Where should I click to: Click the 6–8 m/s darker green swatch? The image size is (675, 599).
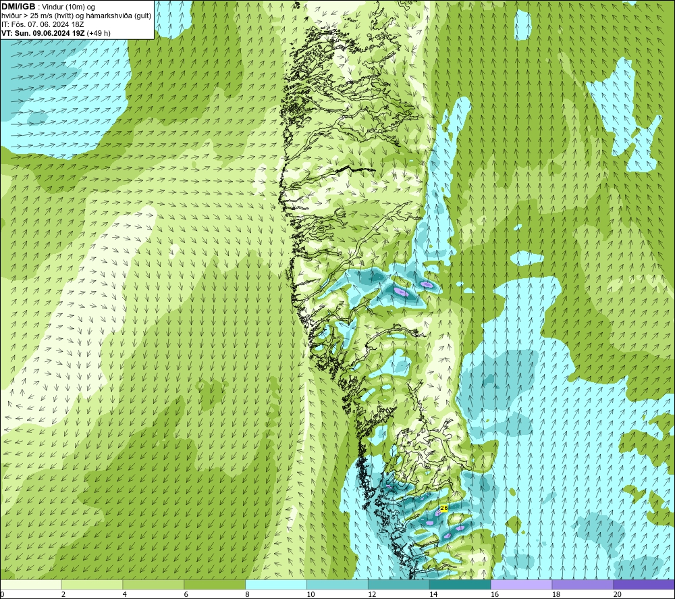click(215, 584)
